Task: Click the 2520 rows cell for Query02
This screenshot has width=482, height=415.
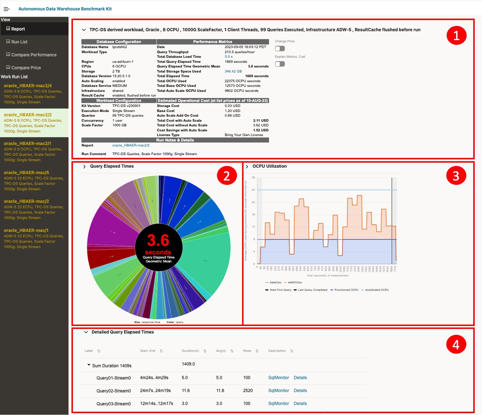Action: (248, 391)
